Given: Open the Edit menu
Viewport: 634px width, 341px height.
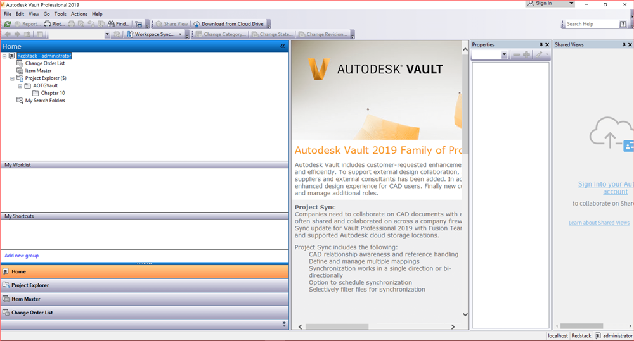Looking at the screenshot, I should 20,14.
